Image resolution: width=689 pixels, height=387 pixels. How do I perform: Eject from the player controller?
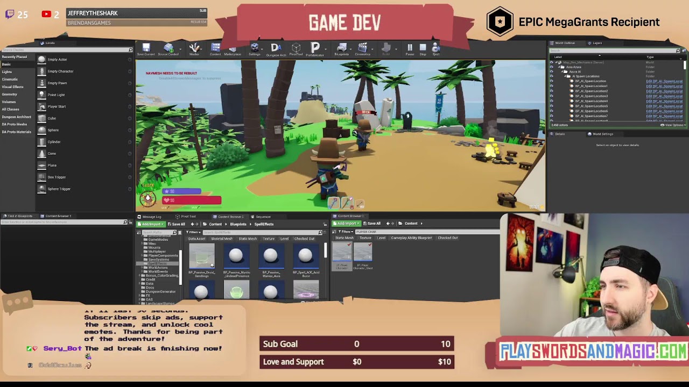[436, 49]
